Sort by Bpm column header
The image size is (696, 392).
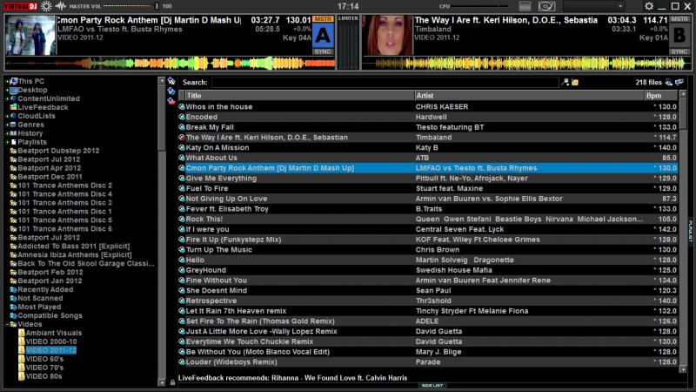(x=661, y=96)
